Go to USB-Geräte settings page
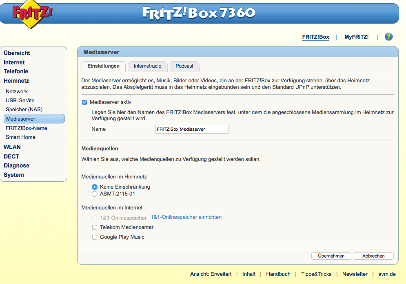 point(20,101)
